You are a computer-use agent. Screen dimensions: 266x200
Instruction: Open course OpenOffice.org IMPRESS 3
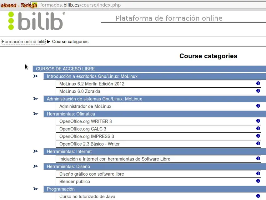[x=87, y=136]
